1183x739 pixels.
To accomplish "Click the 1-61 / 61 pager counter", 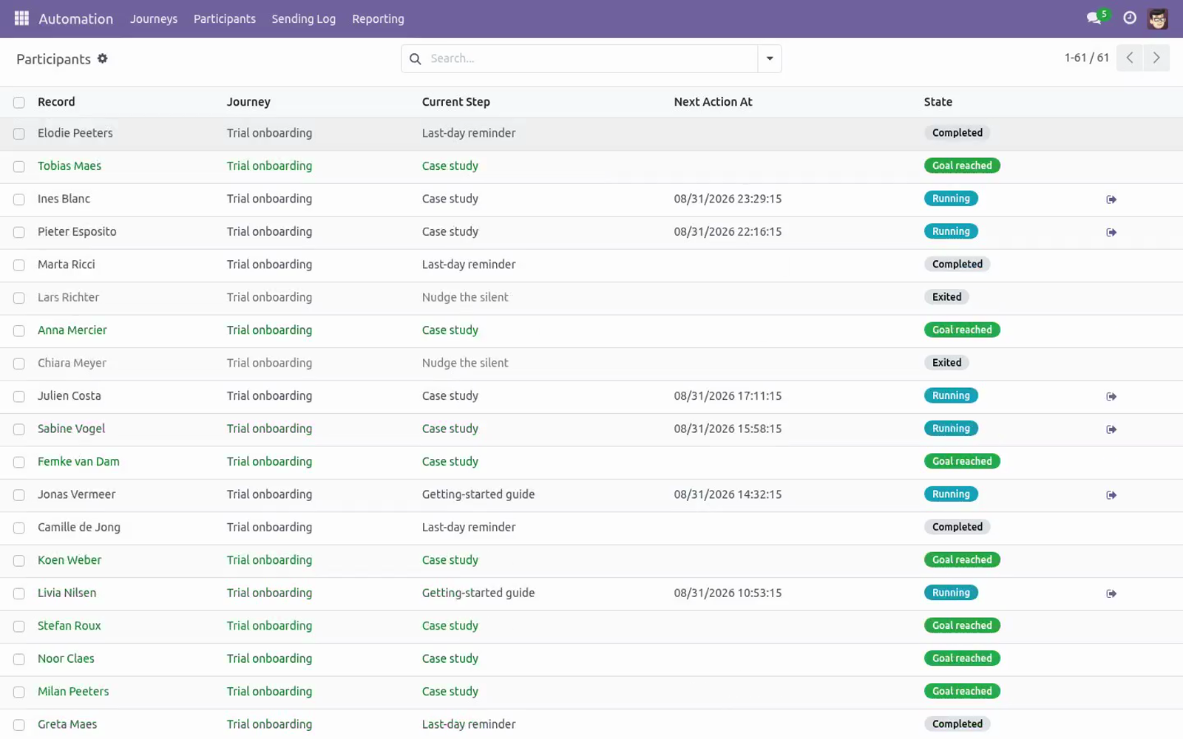I will (1086, 58).
